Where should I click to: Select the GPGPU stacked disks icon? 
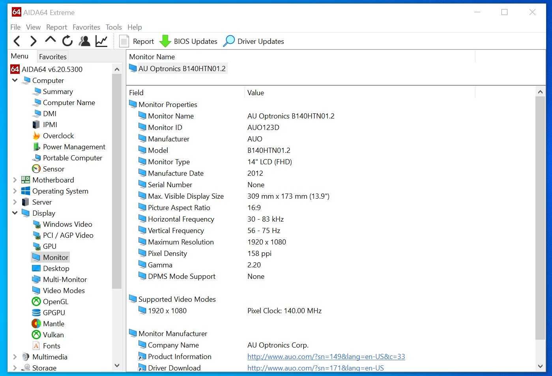pyautogui.click(x=36, y=313)
